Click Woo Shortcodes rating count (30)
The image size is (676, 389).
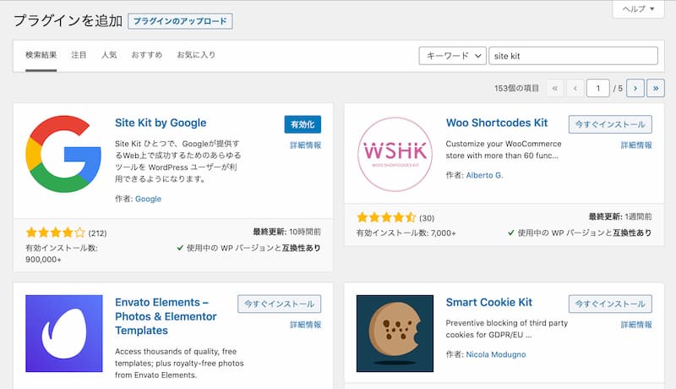point(427,218)
